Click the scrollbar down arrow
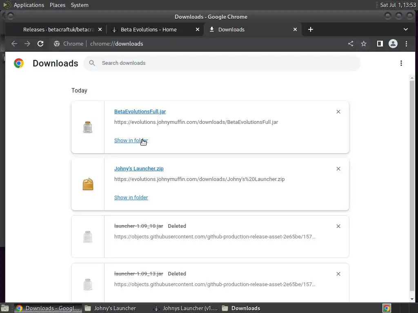The height and width of the screenshot is (313, 418). tap(412, 299)
